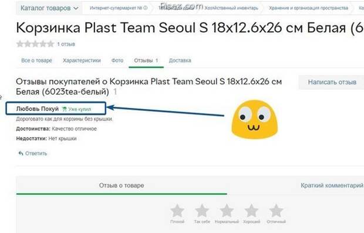Choose third rating star 'Нормальный'
Image resolution: width=364 pixels, height=233 pixels.
[x=227, y=210]
